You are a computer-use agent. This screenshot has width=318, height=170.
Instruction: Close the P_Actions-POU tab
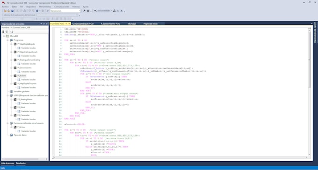pyautogui.click(x=69, y=24)
